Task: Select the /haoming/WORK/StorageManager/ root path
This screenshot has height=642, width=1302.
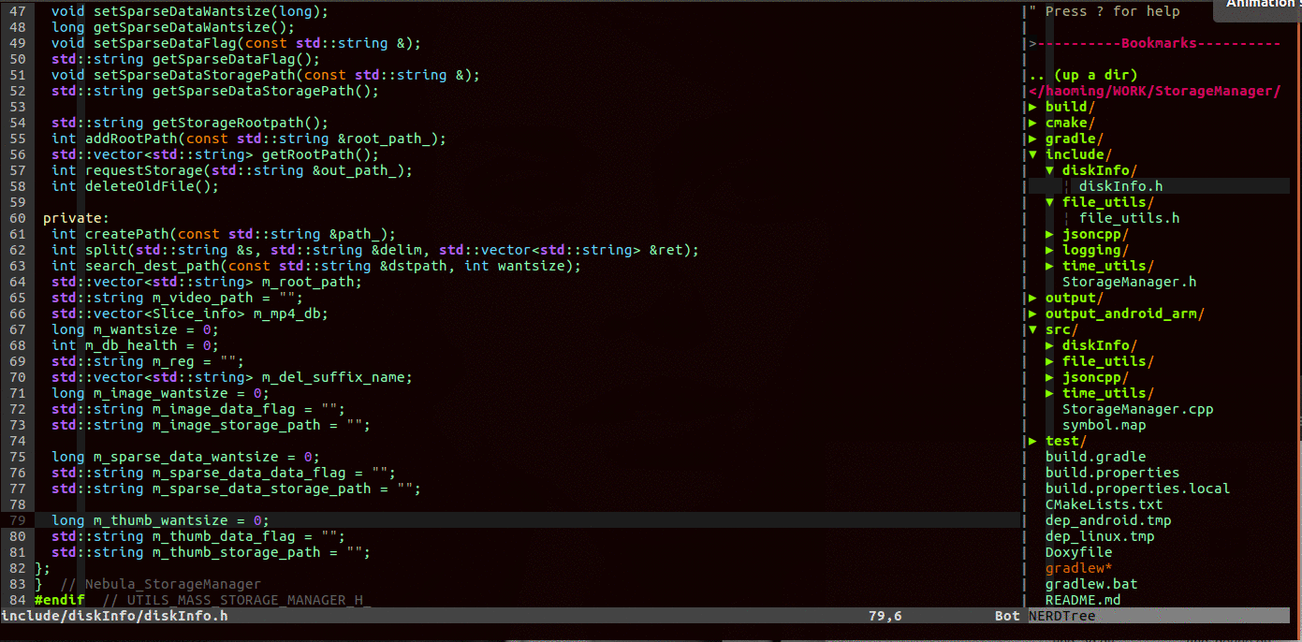Action: tap(1154, 91)
